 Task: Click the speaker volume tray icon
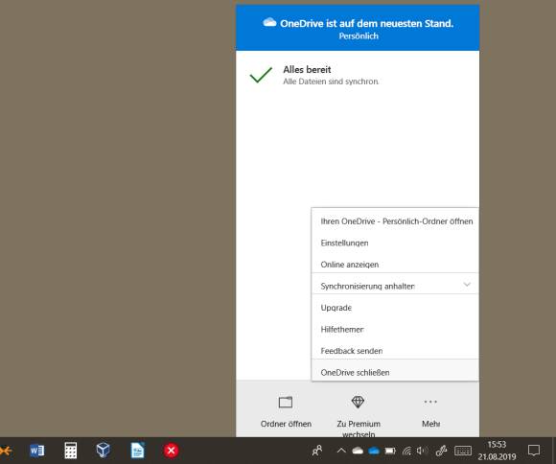[422, 451]
